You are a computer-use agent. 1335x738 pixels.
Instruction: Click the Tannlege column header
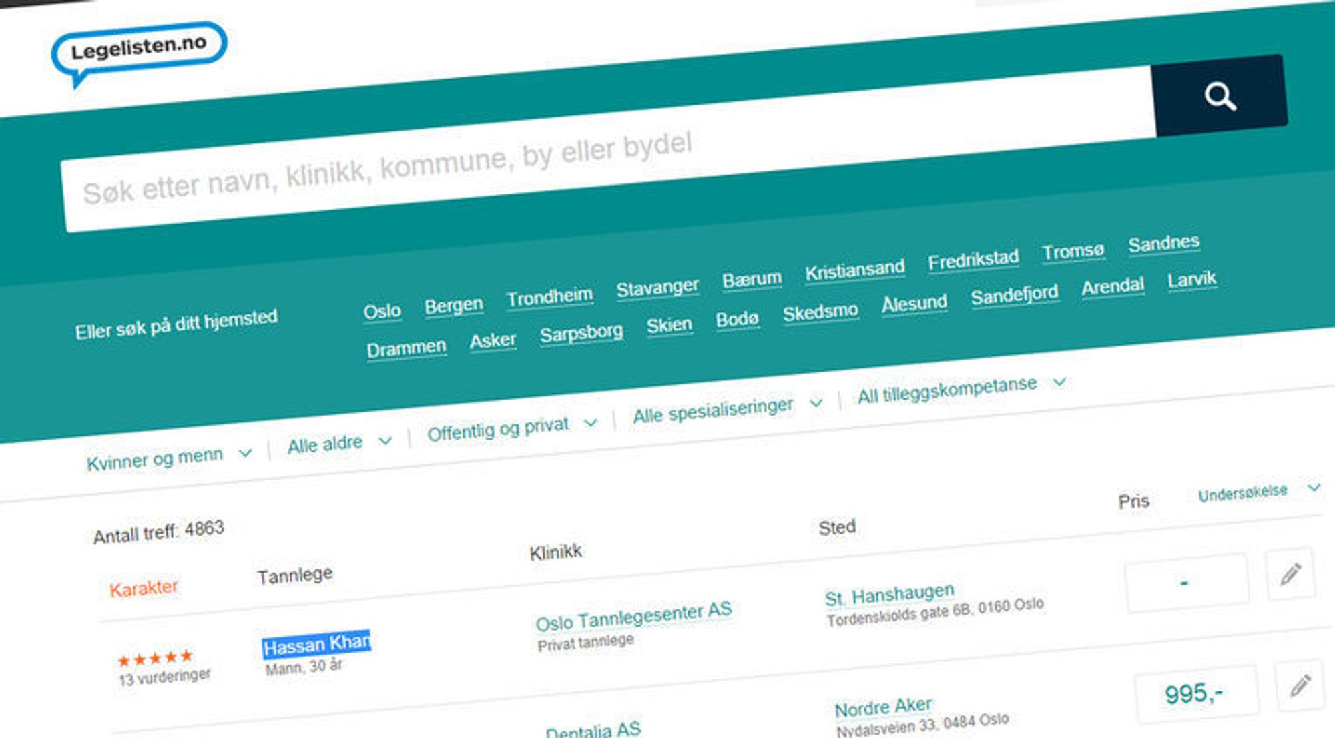[295, 574]
